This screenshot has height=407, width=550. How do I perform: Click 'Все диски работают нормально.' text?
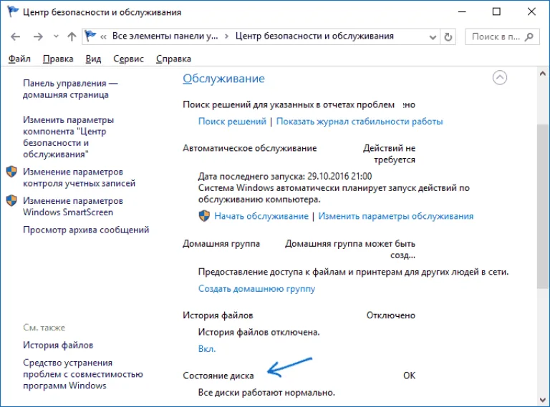266,392
